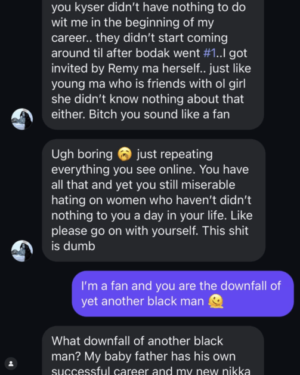Image resolution: width=300 pixels, height=375 pixels.
Task: Tap the 'Ugh boring just repeating' message bubble
Action: click(x=154, y=200)
